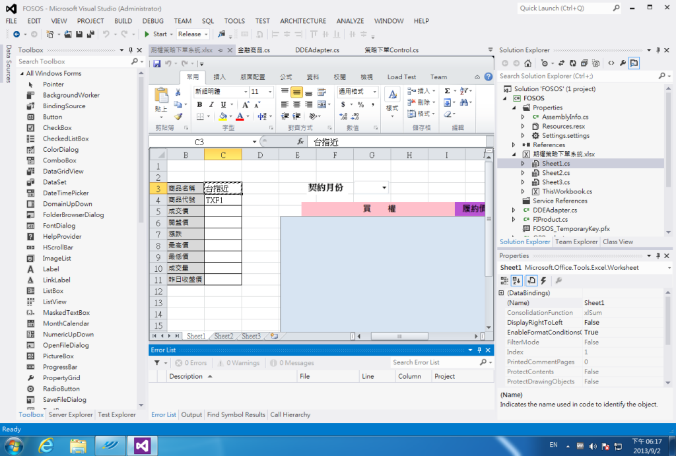Click the fill color yellow paint bucket
The height and width of the screenshot is (456, 676).
pos(222,116)
